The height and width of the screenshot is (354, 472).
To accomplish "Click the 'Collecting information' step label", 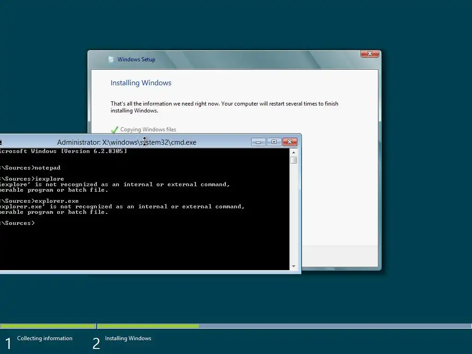I will tap(45, 338).
